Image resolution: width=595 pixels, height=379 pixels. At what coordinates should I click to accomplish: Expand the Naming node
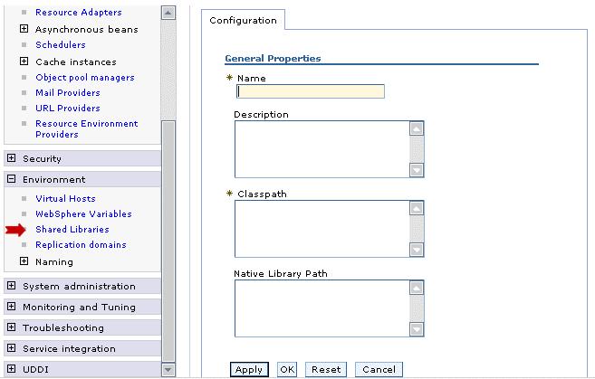[24, 261]
